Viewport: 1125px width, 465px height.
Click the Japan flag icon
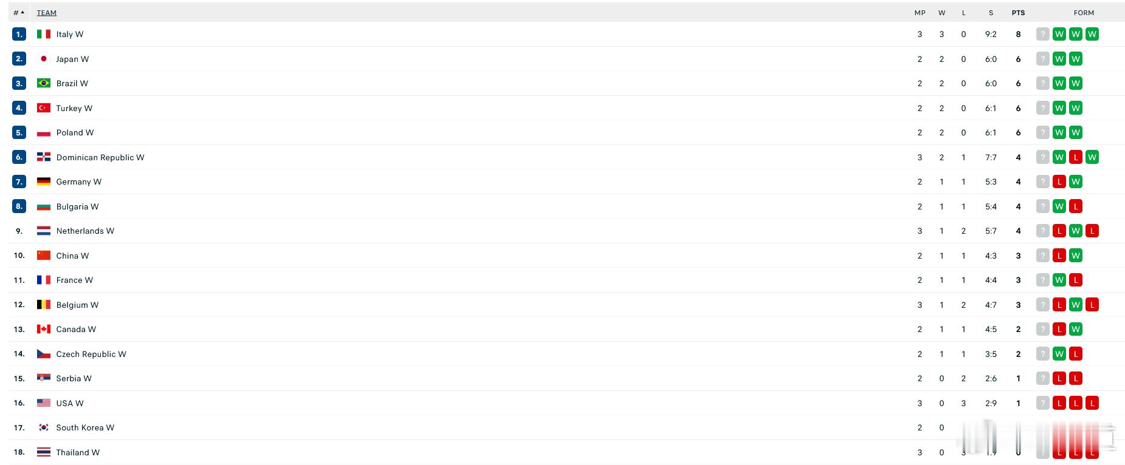pos(44,59)
